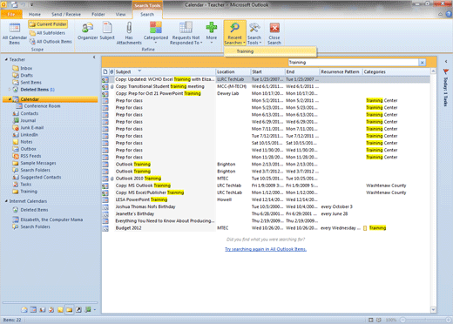
Task: Sort results by the Categories column
Action: pyautogui.click(x=396, y=71)
